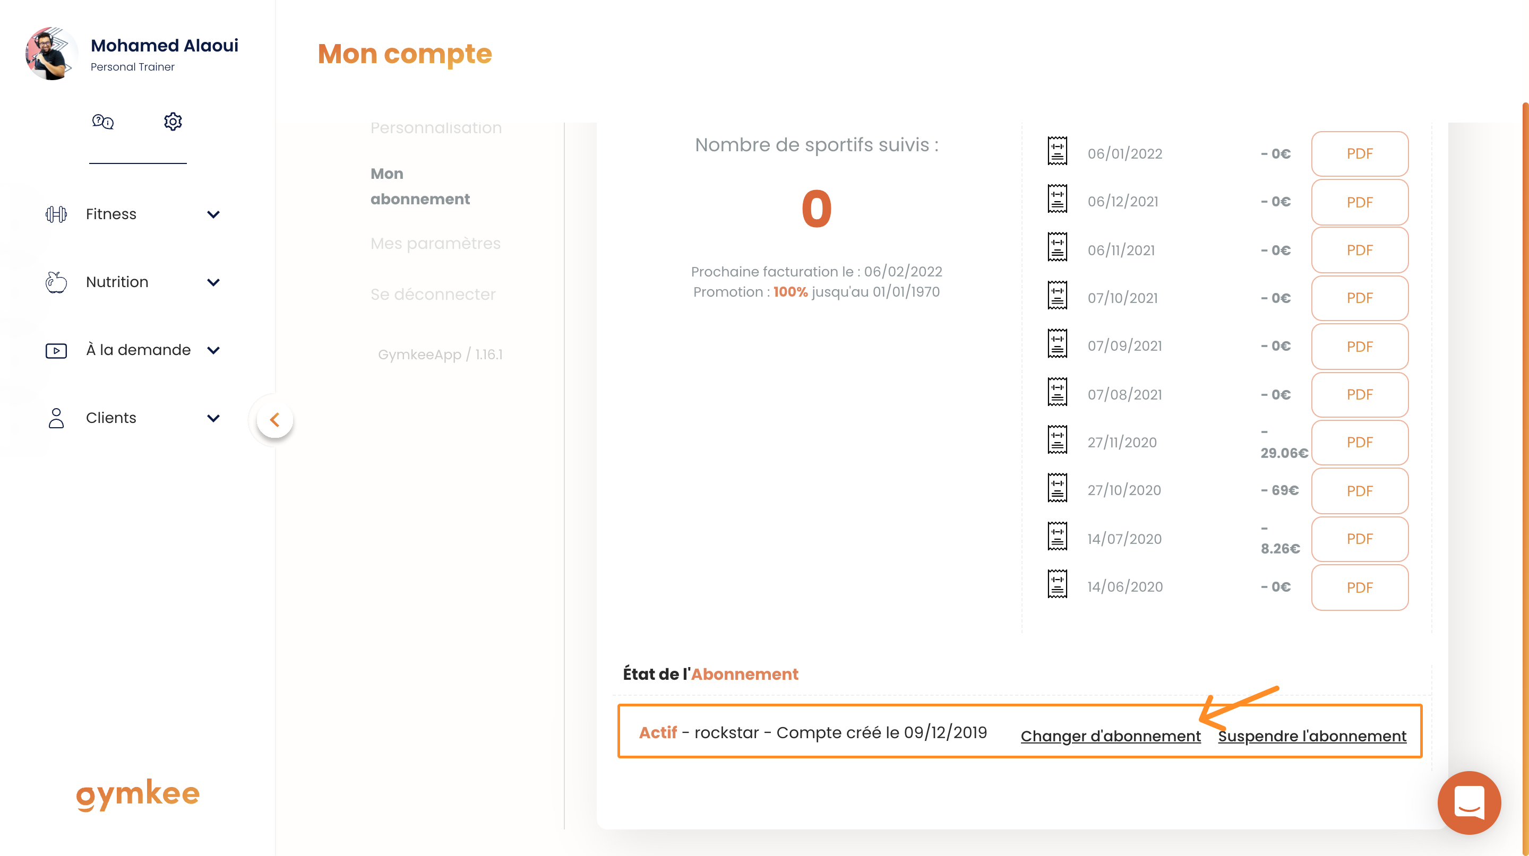Select the Mon abonnement tab
This screenshot has height=856, width=1529.
pos(420,186)
